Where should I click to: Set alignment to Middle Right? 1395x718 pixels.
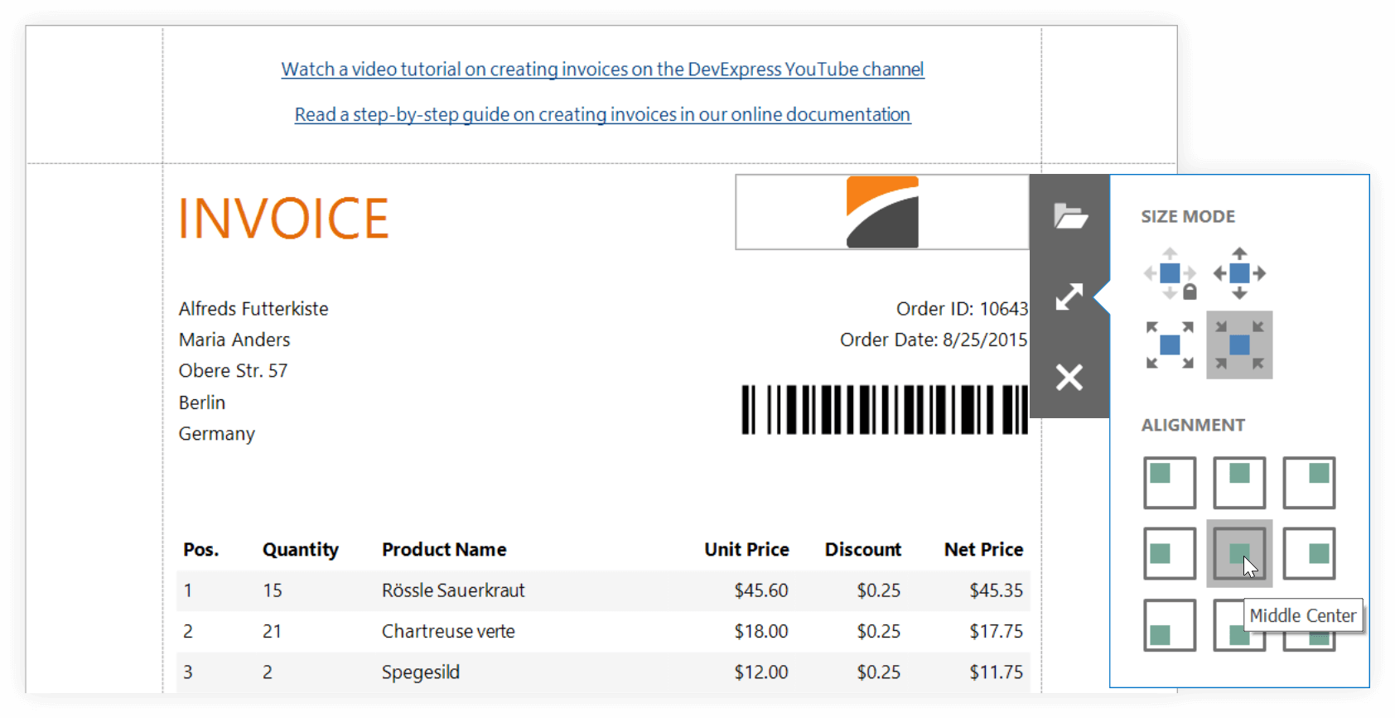(1309, 553)
